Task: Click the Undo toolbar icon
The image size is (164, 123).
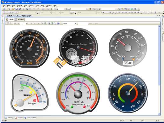Action: tap(34, 9)
